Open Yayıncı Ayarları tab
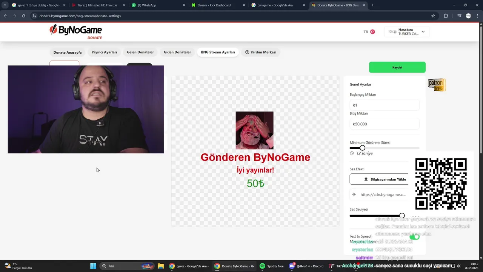Image resolution: width=483 pixels, height=272 pixels. point(104,52)
